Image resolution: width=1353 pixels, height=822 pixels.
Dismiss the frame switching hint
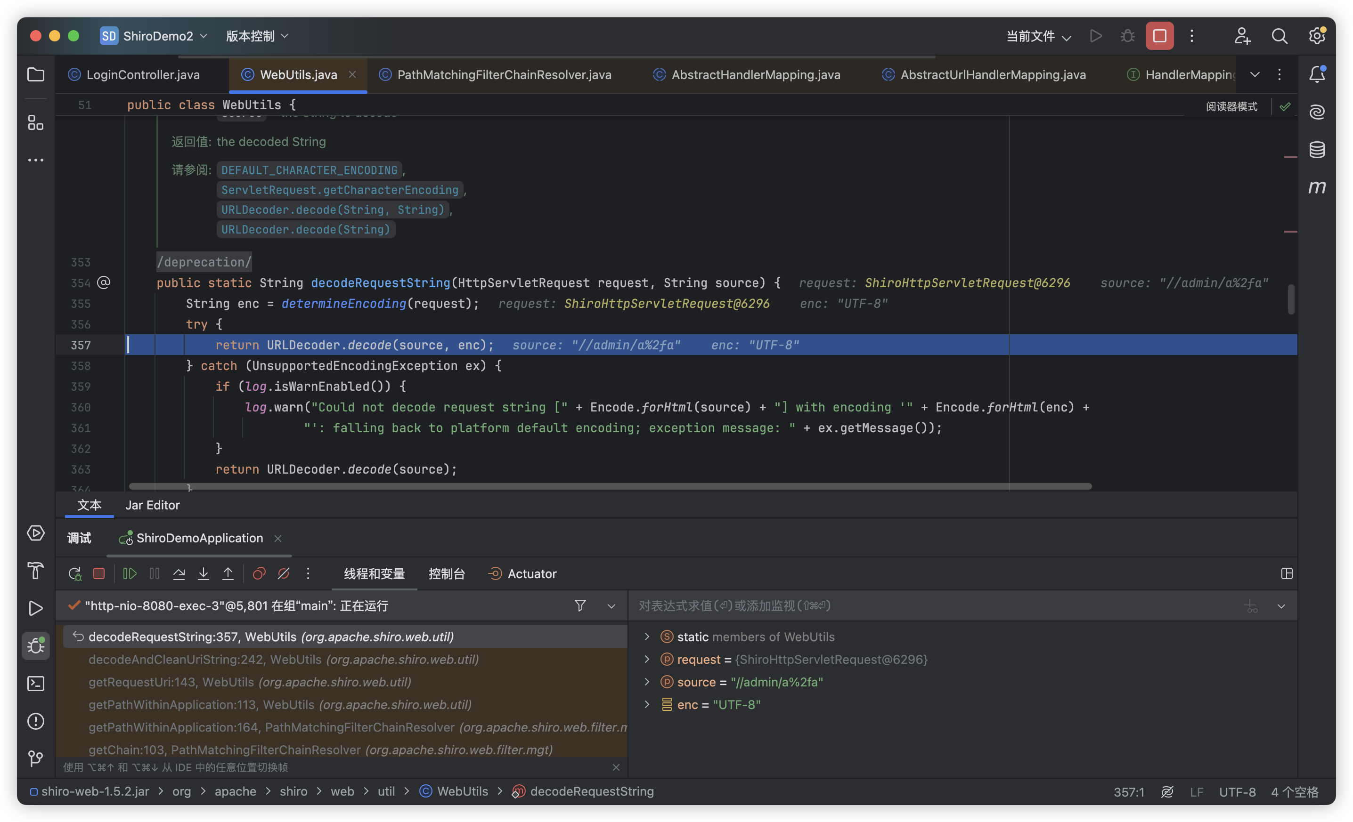click(616, 767)
